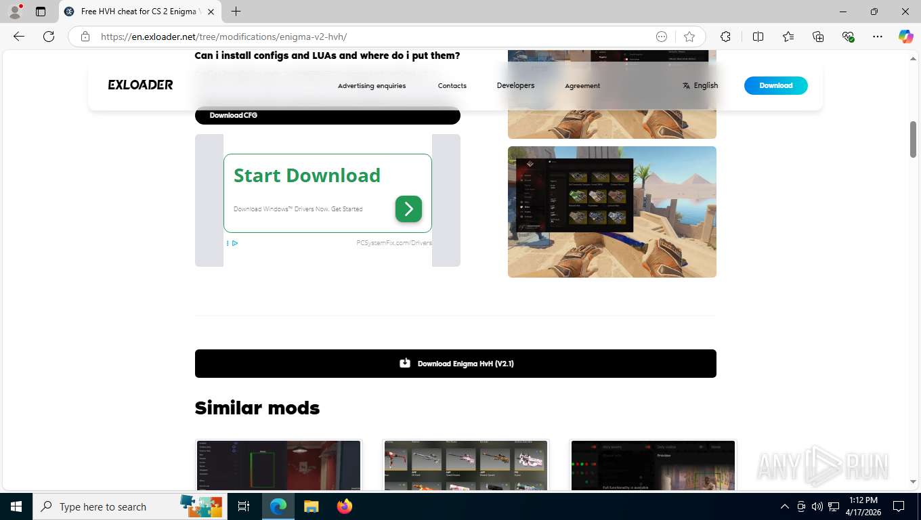The width and height of the screenshot is (921, 520).
Task: Open the Favorites list icon
Action: [x=788, y=37]
